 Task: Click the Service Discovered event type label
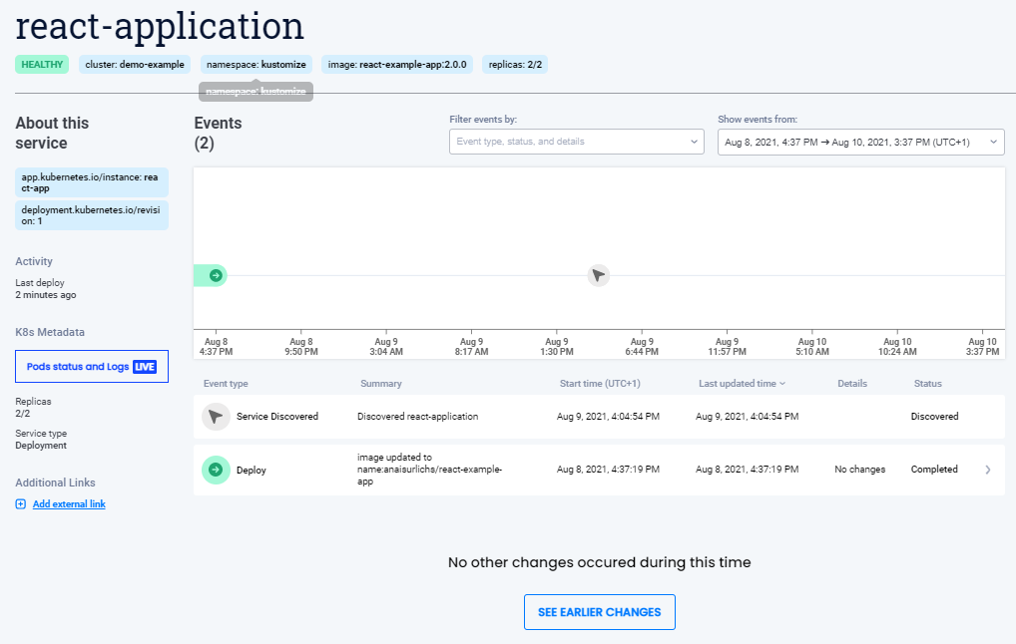pyautogui.click(x=277, y=417)
